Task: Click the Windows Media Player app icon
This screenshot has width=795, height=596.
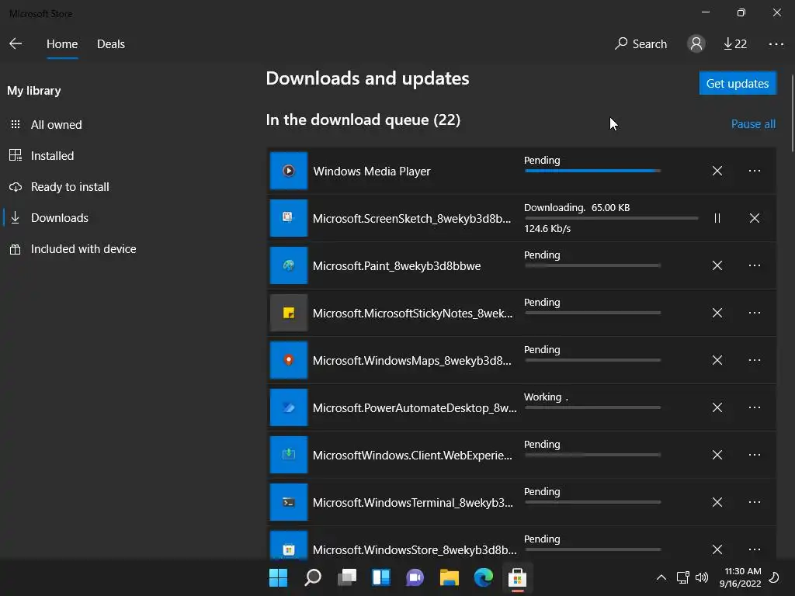Action: 289,171
